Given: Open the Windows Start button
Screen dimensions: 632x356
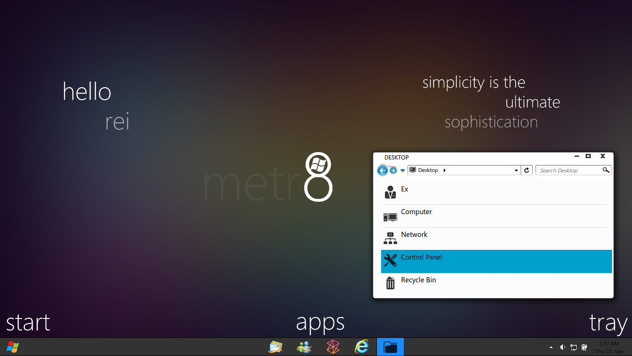Looking at the screenshot, I should pos(13,347).
